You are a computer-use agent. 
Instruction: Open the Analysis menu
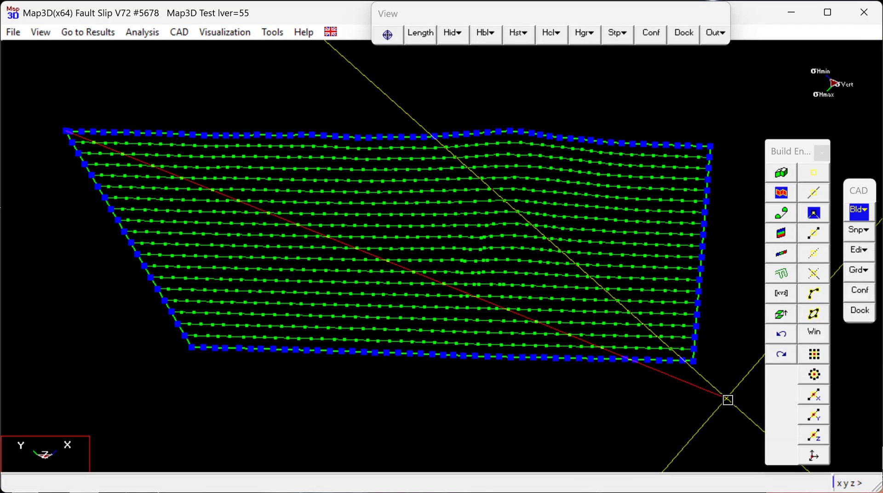[x=142, y=32]
